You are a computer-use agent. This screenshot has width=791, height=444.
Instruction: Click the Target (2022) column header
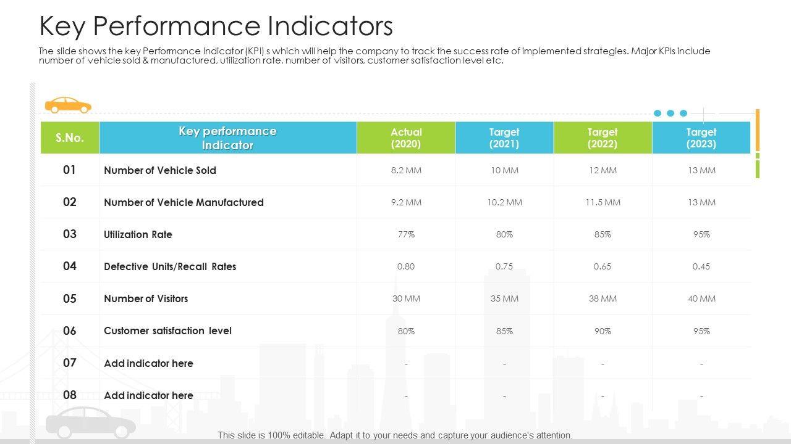[603, 138]
